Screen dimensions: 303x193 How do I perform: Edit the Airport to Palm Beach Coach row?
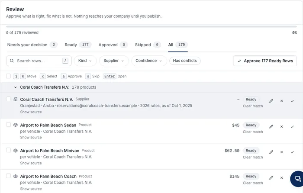[271, 178]
